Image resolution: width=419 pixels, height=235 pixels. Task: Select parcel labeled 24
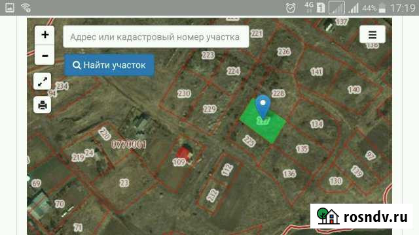(x=89, y=153)
